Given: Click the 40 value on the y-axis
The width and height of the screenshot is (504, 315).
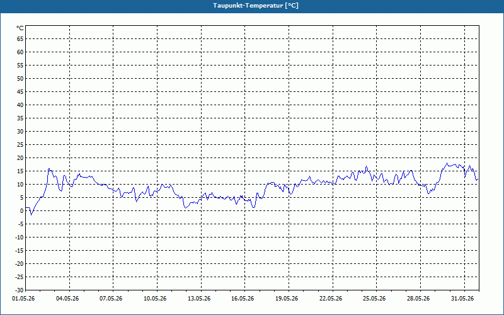Looking at the screenshot, I should pos(20,105).
